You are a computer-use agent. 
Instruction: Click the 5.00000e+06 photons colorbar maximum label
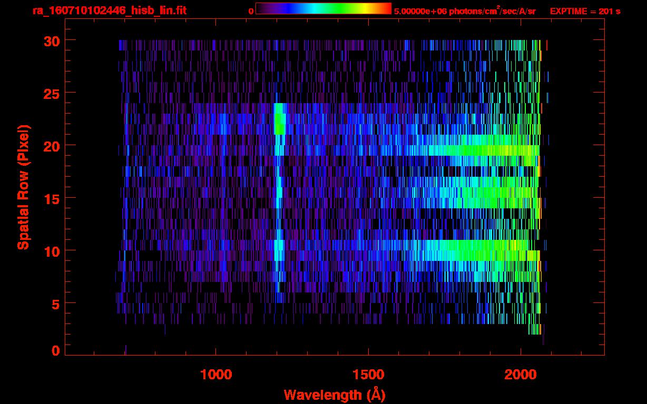point(464,11)
